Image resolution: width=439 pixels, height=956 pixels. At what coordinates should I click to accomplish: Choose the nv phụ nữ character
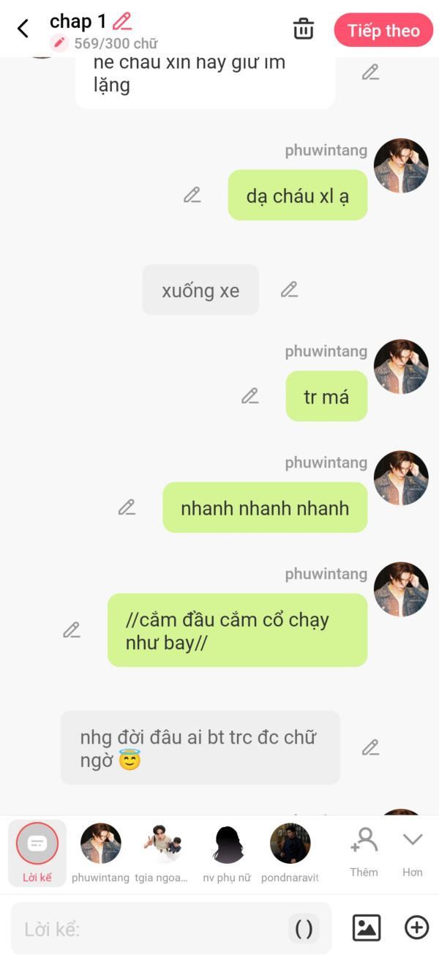[228, 853]
